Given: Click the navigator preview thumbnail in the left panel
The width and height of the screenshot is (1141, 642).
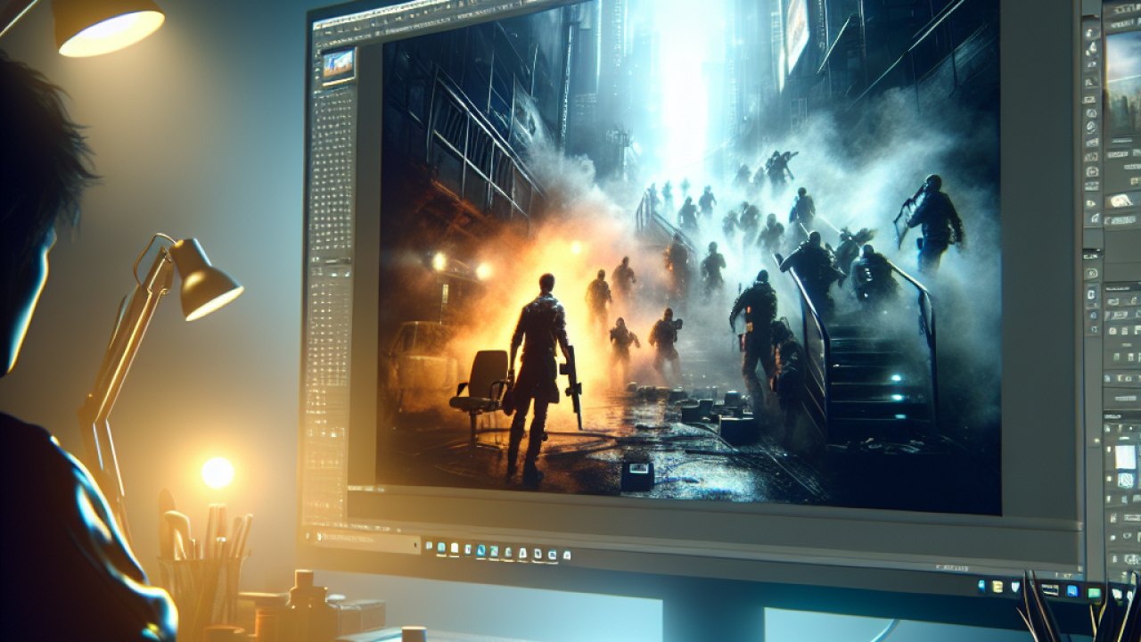Looking at the screenshot, I should 338,66.
